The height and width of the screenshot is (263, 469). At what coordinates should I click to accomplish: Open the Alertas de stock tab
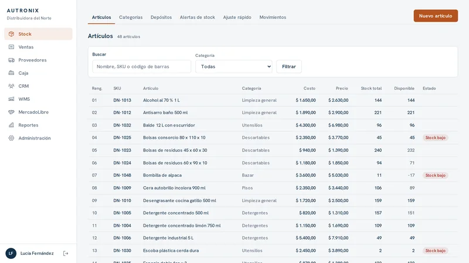pos(198,18)
